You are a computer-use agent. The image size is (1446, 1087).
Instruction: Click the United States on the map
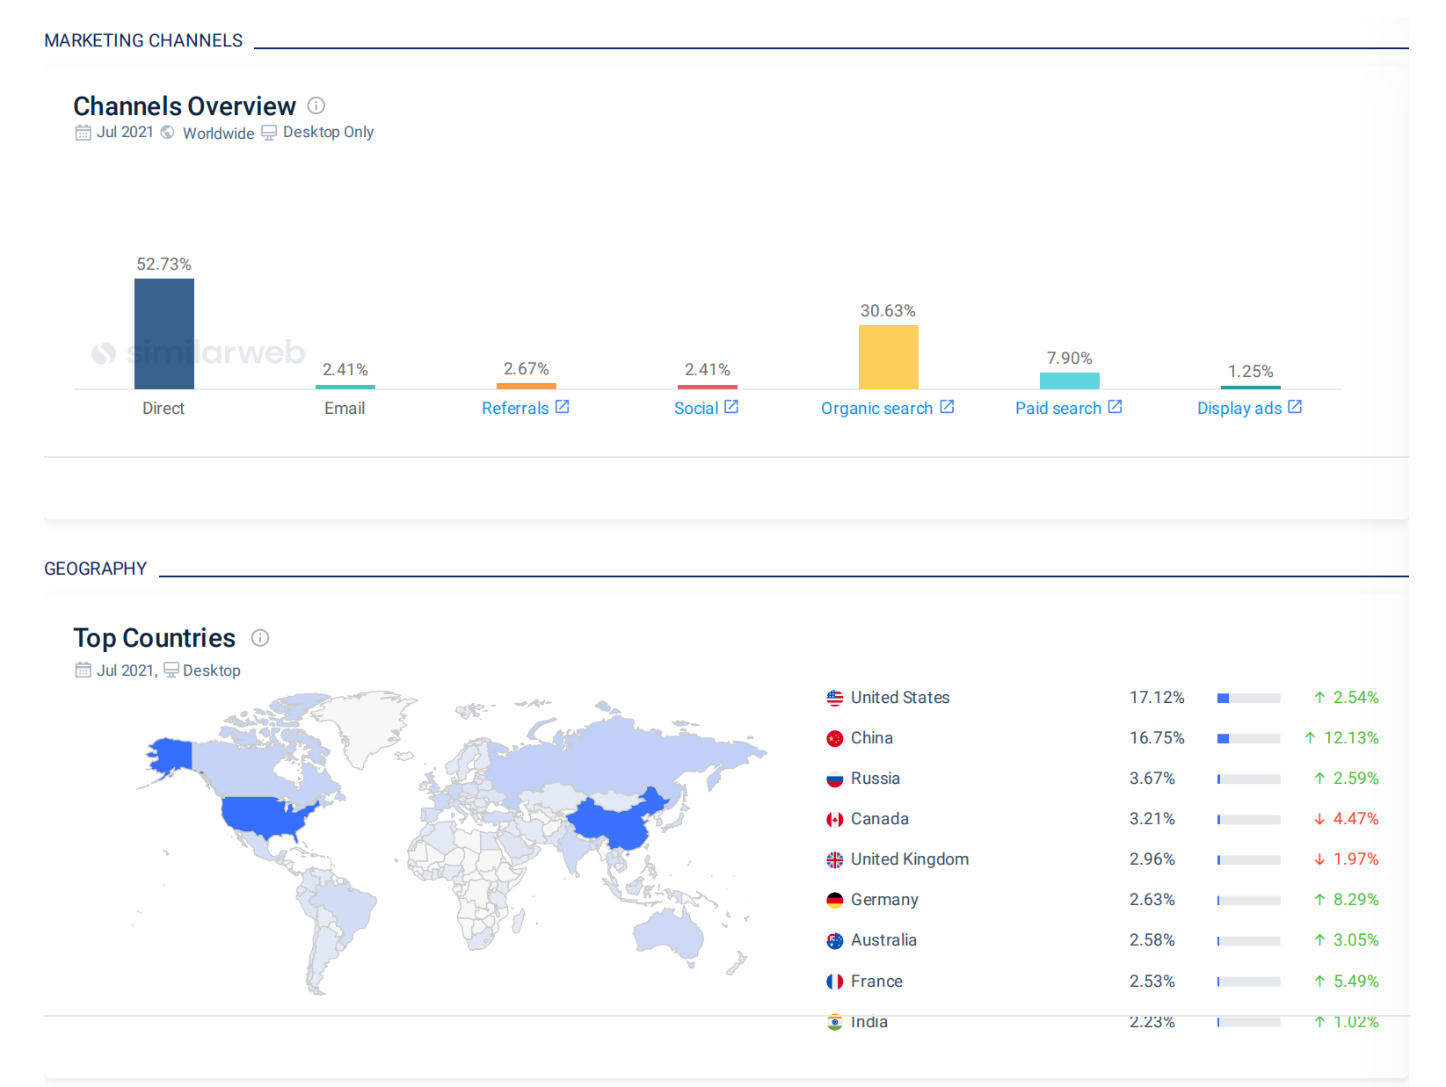[264, 815]
